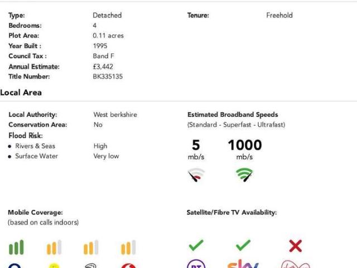The image size is (357, 268).
Task: Select the title number BK335135
Action: coord(108,76)
